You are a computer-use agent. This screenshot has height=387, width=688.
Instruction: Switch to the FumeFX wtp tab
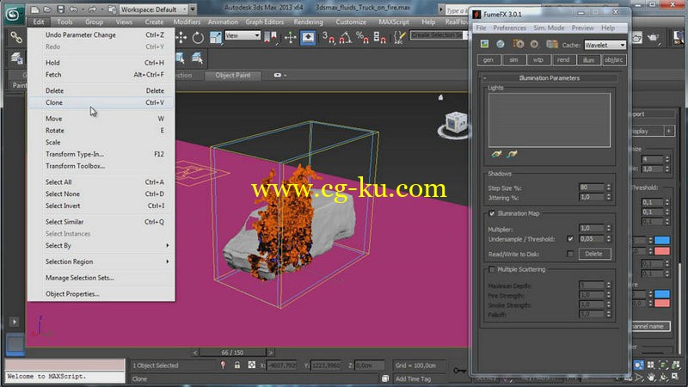coord(538,60)
